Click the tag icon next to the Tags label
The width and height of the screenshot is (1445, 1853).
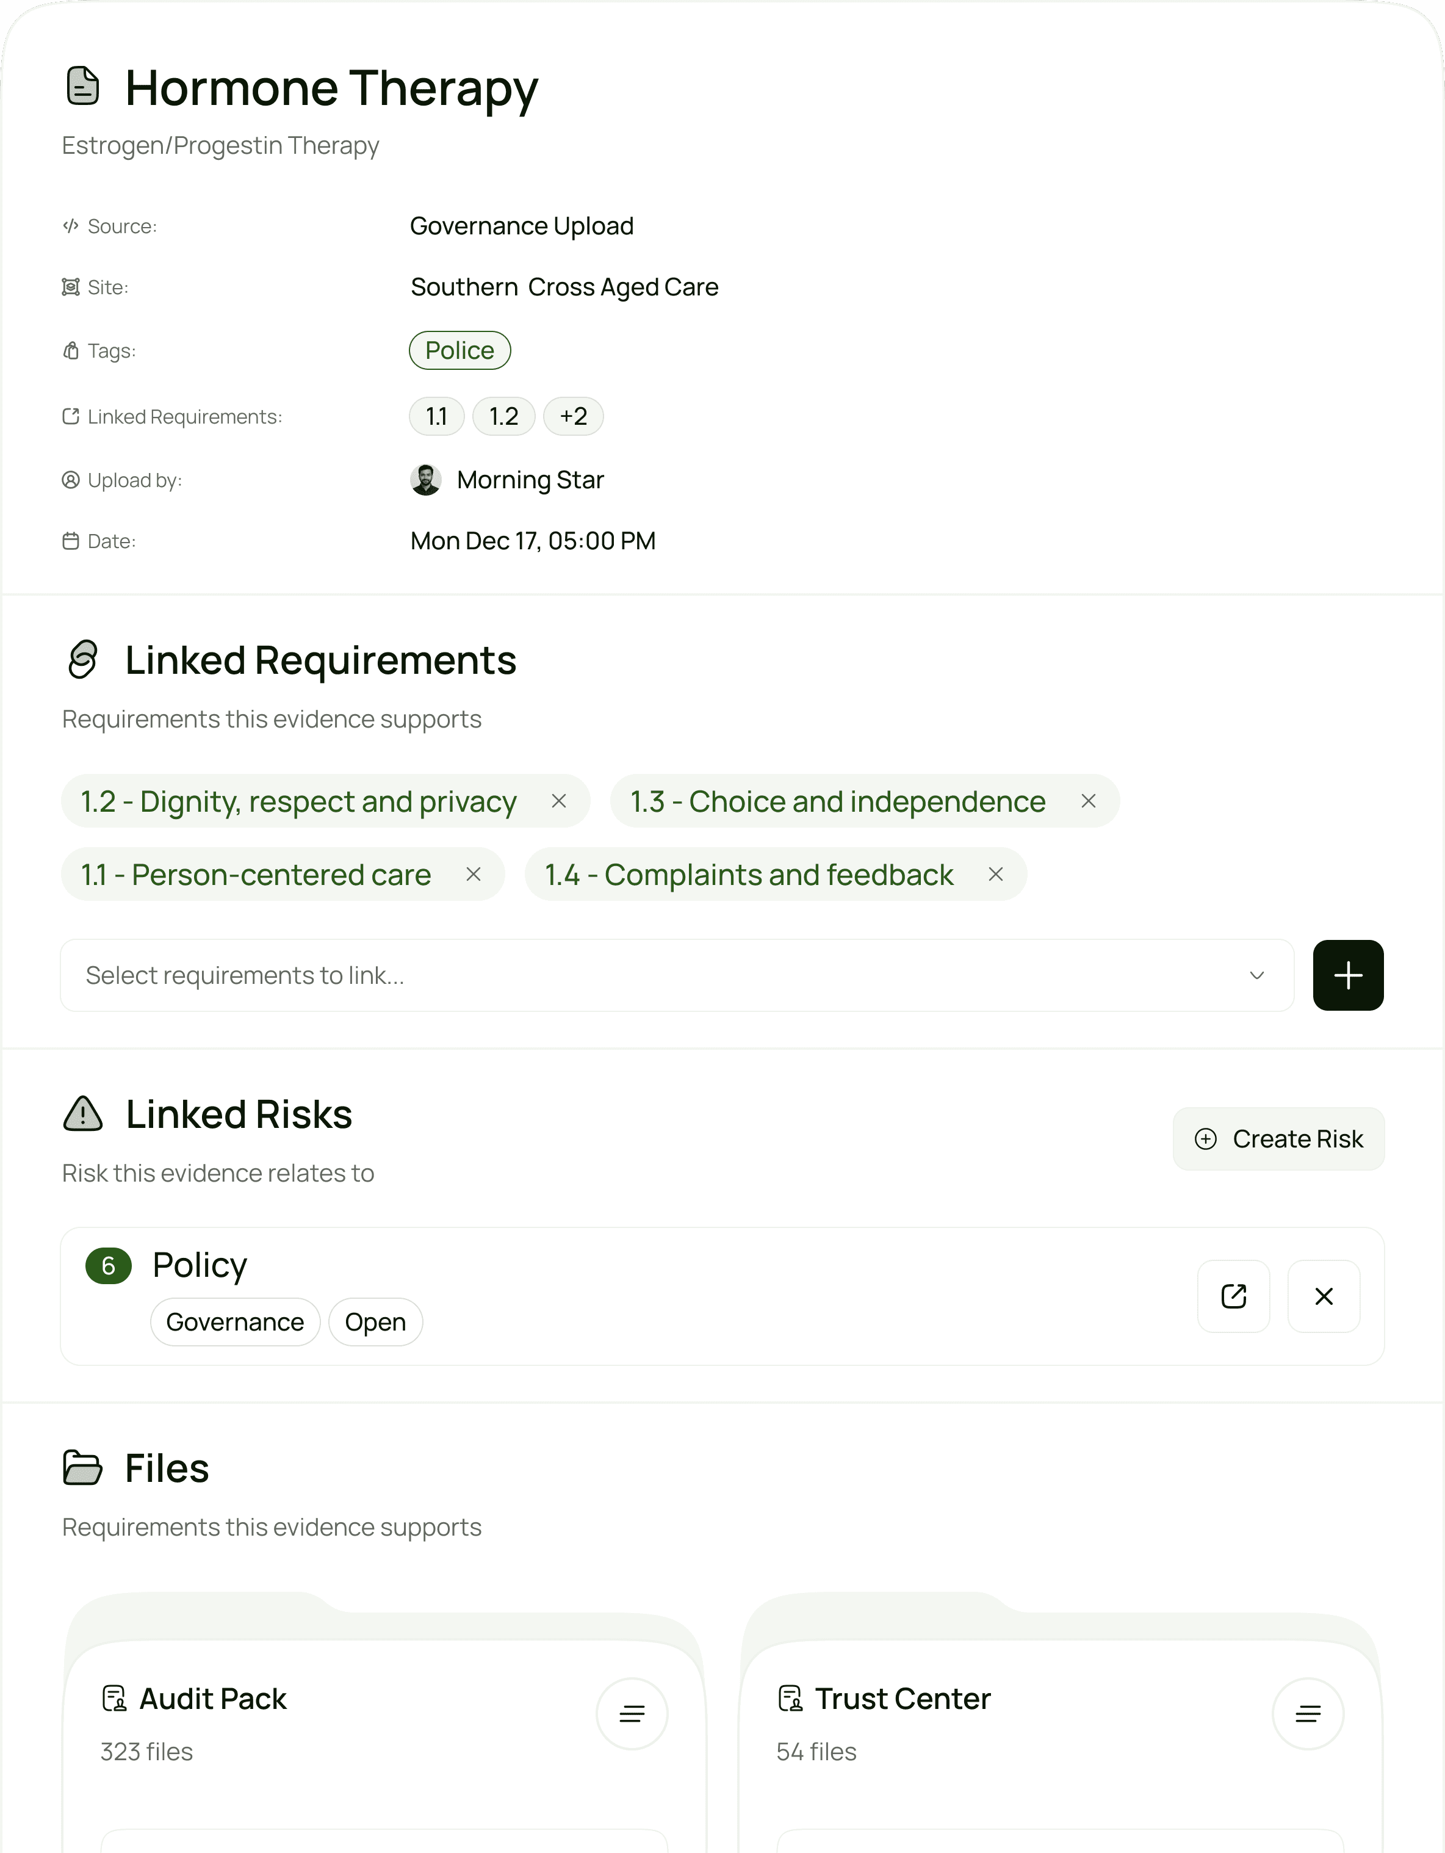tap(70, 350)
